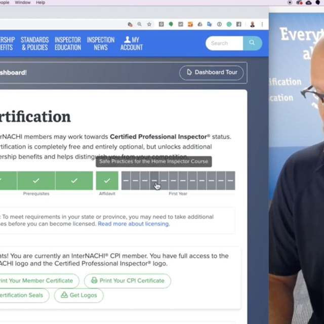Expand the Inspector Education menu
Screen dimensions: 324x324
point(68,44)
